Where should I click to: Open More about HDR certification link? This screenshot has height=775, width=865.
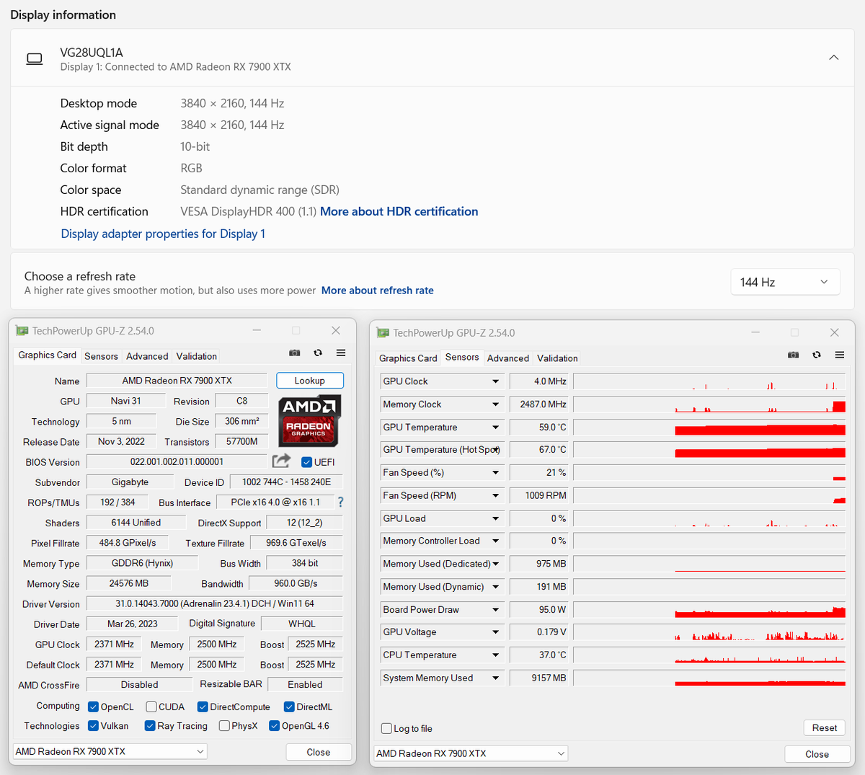399,211
